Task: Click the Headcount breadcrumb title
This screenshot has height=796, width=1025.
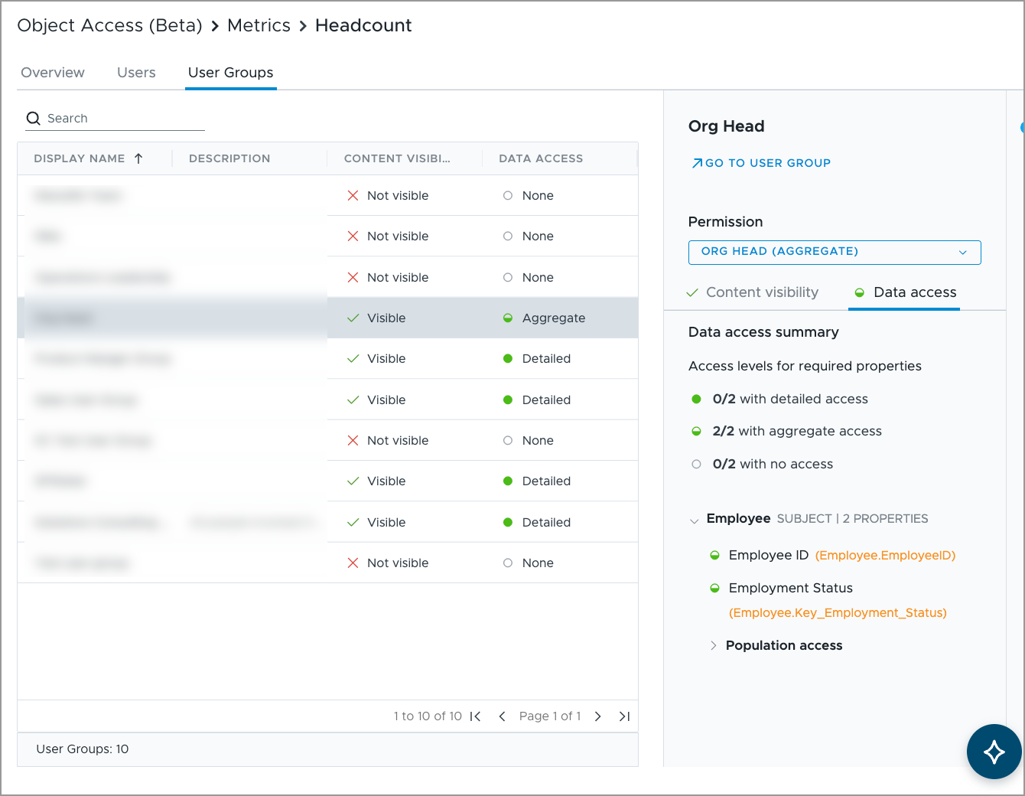Action: (363, 25)
